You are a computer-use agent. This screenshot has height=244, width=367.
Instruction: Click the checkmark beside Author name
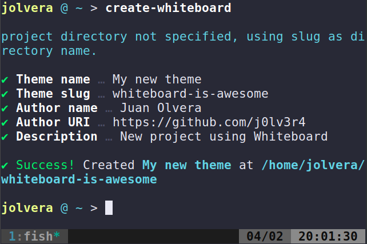tap(5, 109)
